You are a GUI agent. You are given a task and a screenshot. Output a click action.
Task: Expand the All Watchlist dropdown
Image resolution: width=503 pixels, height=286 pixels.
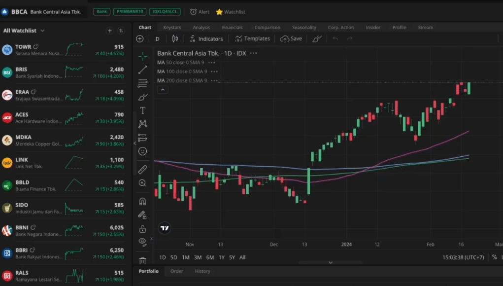point(24,31)
